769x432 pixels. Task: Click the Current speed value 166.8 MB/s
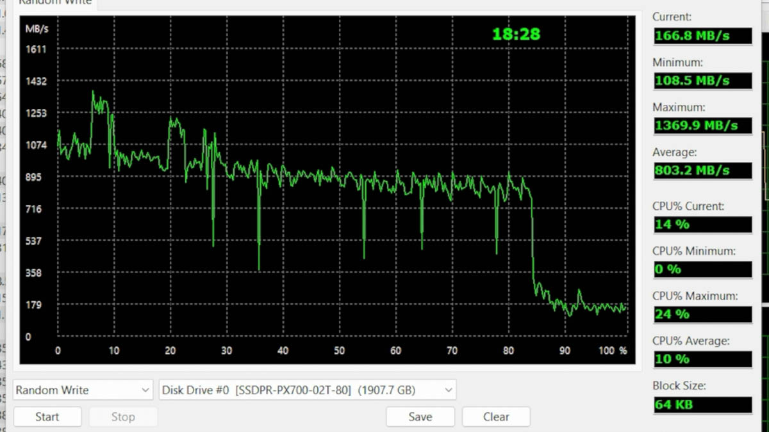point(702,36)
